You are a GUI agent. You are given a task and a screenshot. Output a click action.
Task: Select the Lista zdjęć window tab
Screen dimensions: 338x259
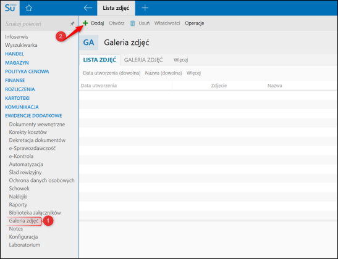pos(116,8)
